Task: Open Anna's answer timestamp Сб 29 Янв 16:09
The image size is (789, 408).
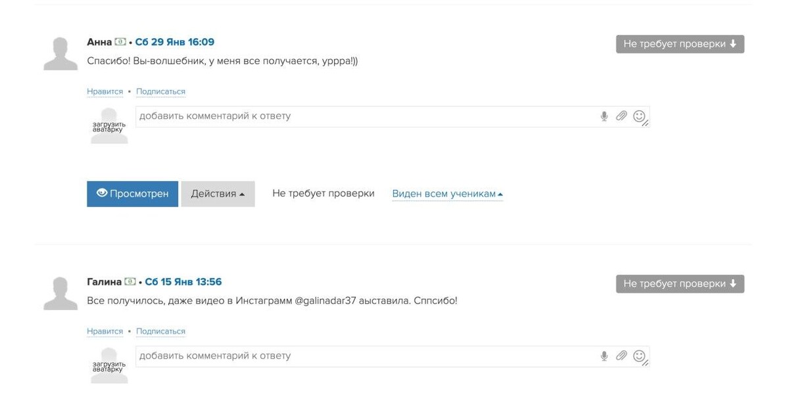Action: tap(175, 42)
